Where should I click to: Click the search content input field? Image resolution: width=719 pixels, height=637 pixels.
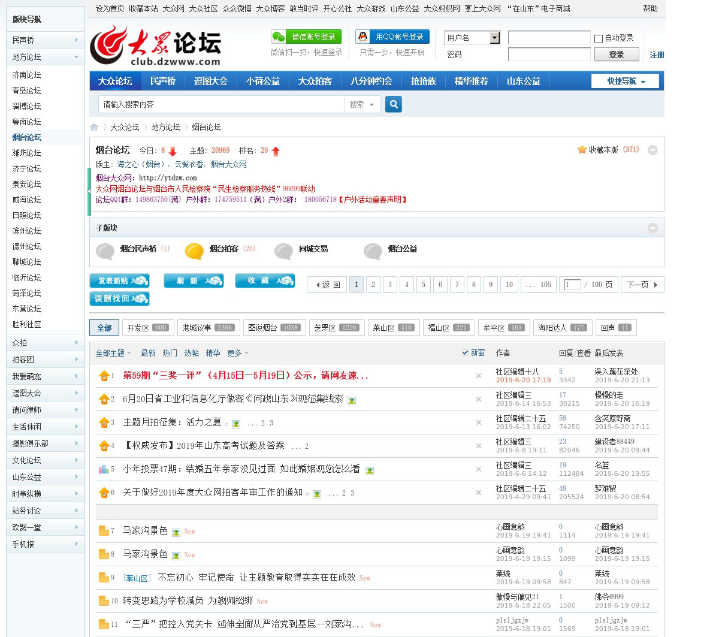coord(221,104)
